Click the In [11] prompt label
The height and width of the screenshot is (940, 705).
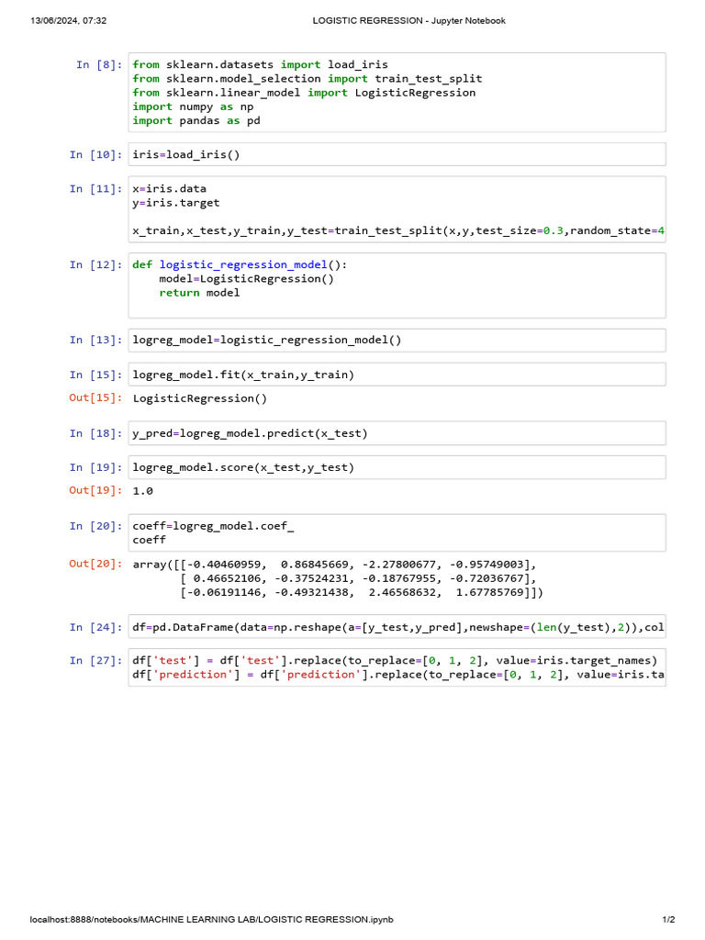point(95,189)
